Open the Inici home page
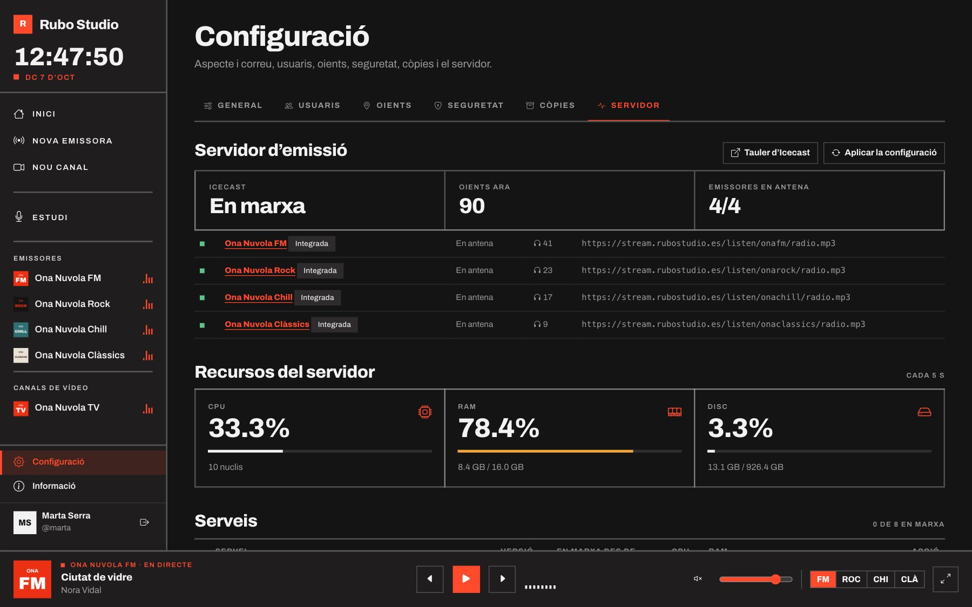 pyautogui.click(x=83, y=114)
